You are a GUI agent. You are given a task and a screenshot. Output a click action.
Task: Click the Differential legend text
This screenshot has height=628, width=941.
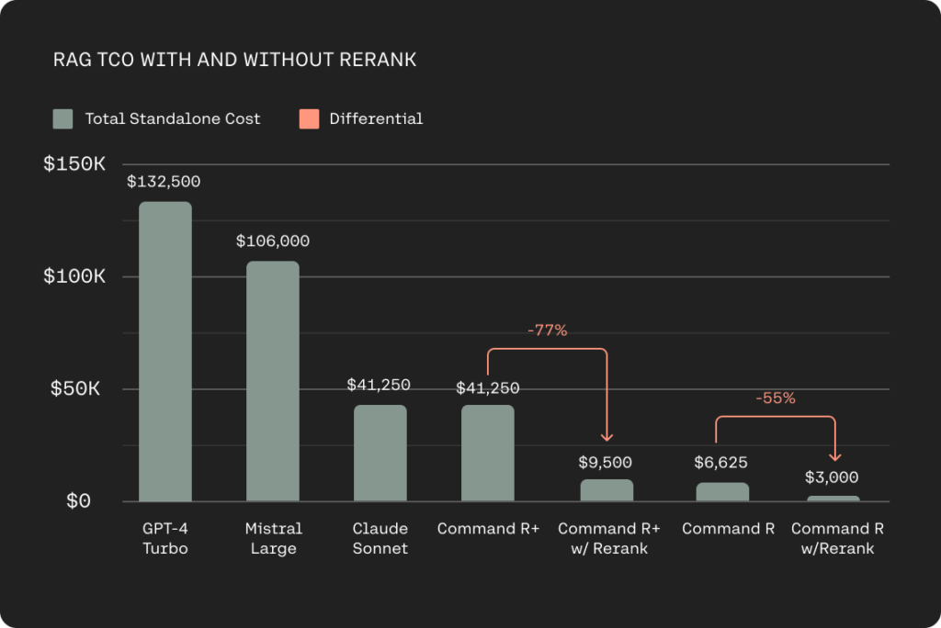(376, 118)
